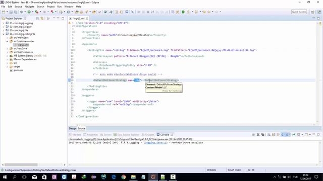The width and height of the screenshot is (323, 181).
Task: Click Project Explorer horizontal scrollbar
Action: (21, 165)
